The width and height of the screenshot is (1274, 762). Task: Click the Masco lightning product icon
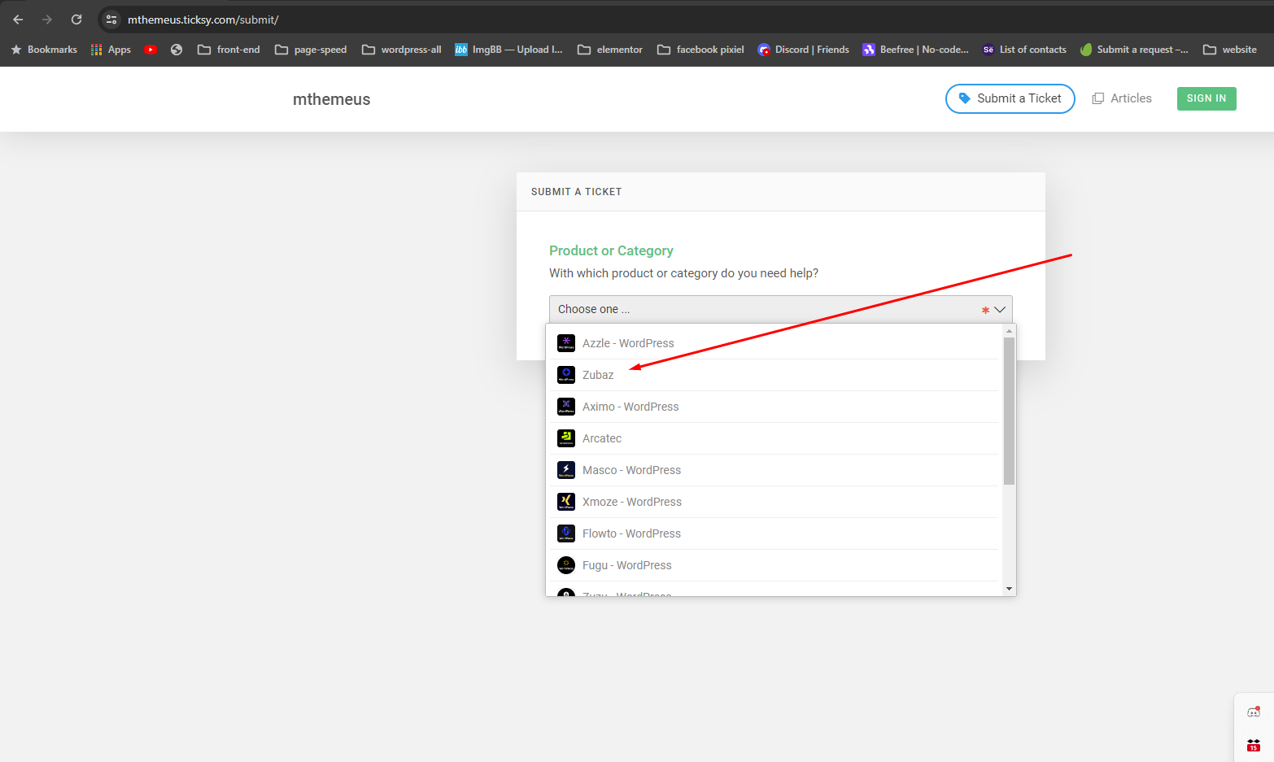coord(566,470)
